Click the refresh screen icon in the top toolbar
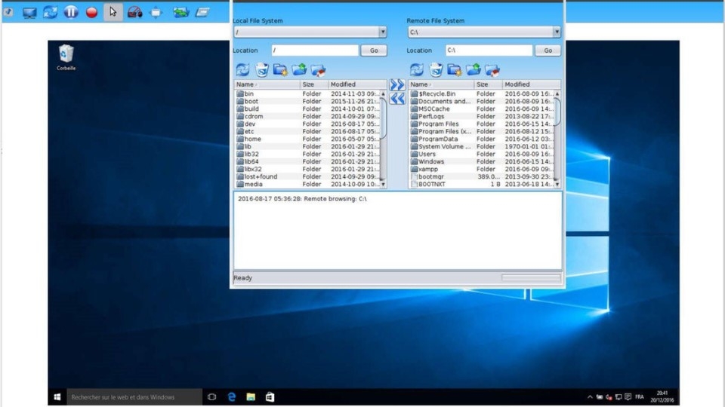 pos(50,12)
